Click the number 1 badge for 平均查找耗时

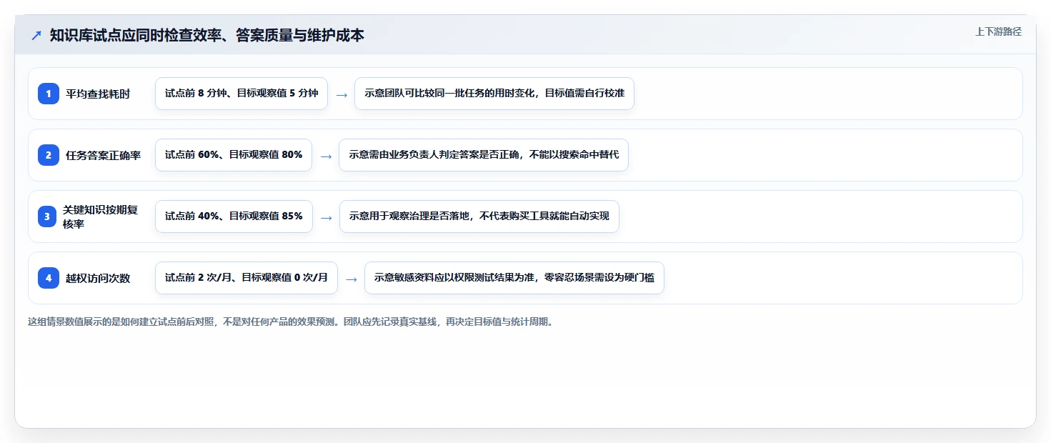pos(49,94)
